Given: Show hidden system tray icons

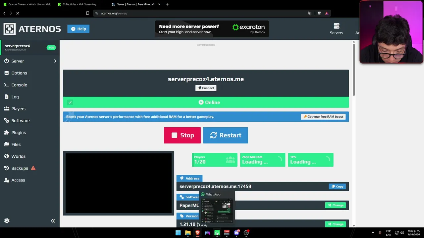Looking at the screenshot, I should point(373,233).
